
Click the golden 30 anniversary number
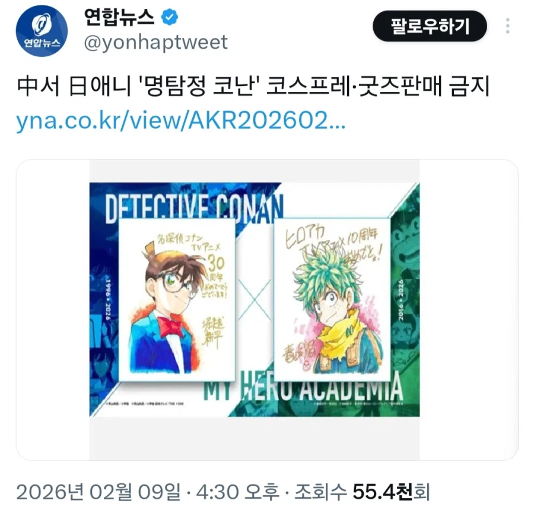click(x=215, y=263)
